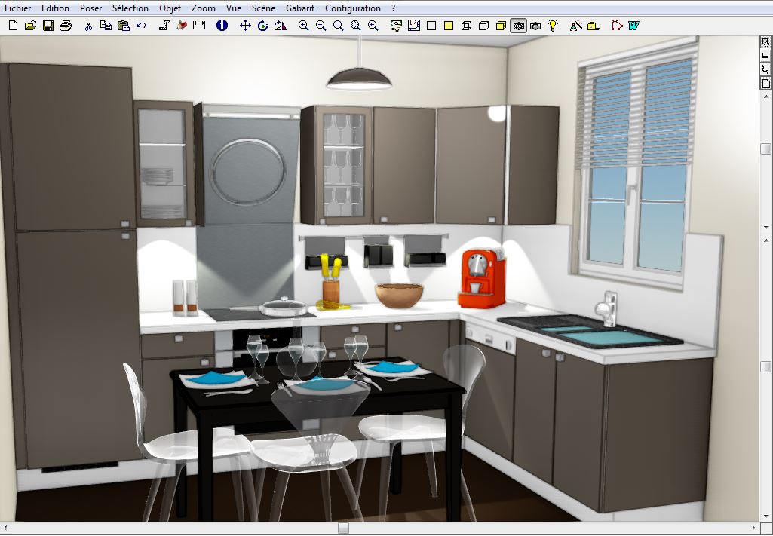Click the blue W icon
Screen dimensions: 773x536
pos(633,26)
